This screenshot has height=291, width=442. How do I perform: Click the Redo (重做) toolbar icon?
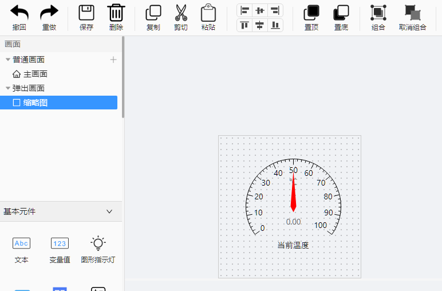coord(49,18)
